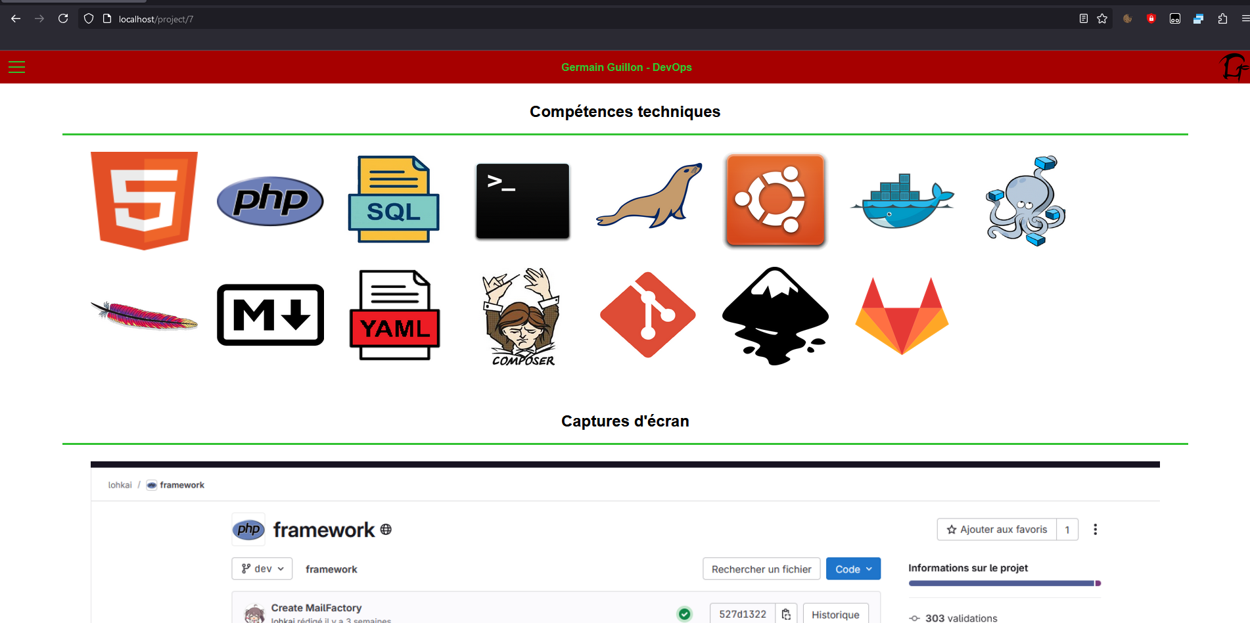Image resolution: width=1250 pixels, height=623 pixels.
Task: Click Rechercher un fichier button
Action: click(761, 569)
